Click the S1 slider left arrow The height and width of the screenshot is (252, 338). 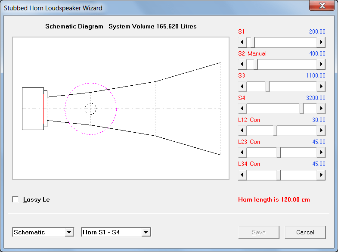[242, 42]
